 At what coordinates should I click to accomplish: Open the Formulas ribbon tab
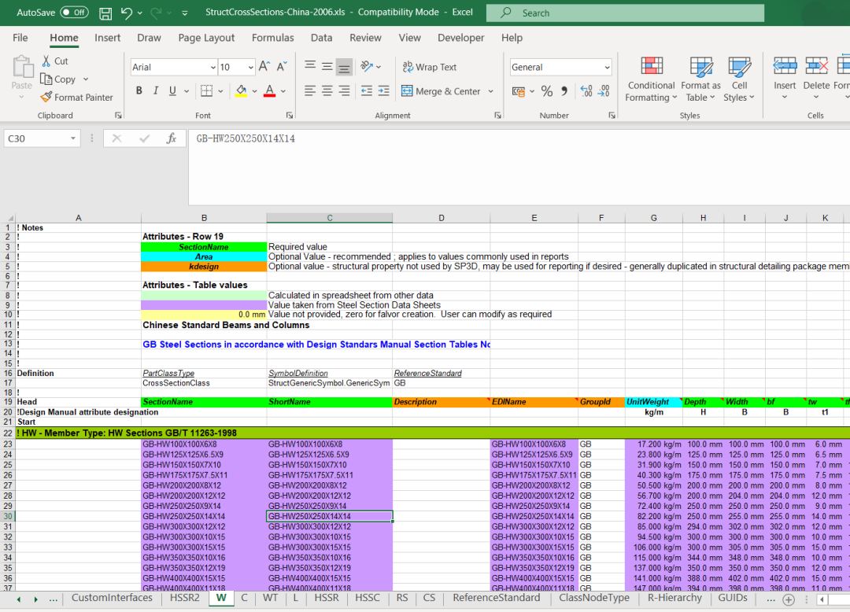272,38
